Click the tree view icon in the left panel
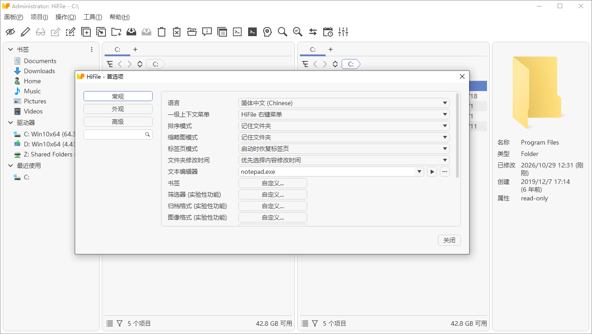The image size is (592, 334). [110, 64]
